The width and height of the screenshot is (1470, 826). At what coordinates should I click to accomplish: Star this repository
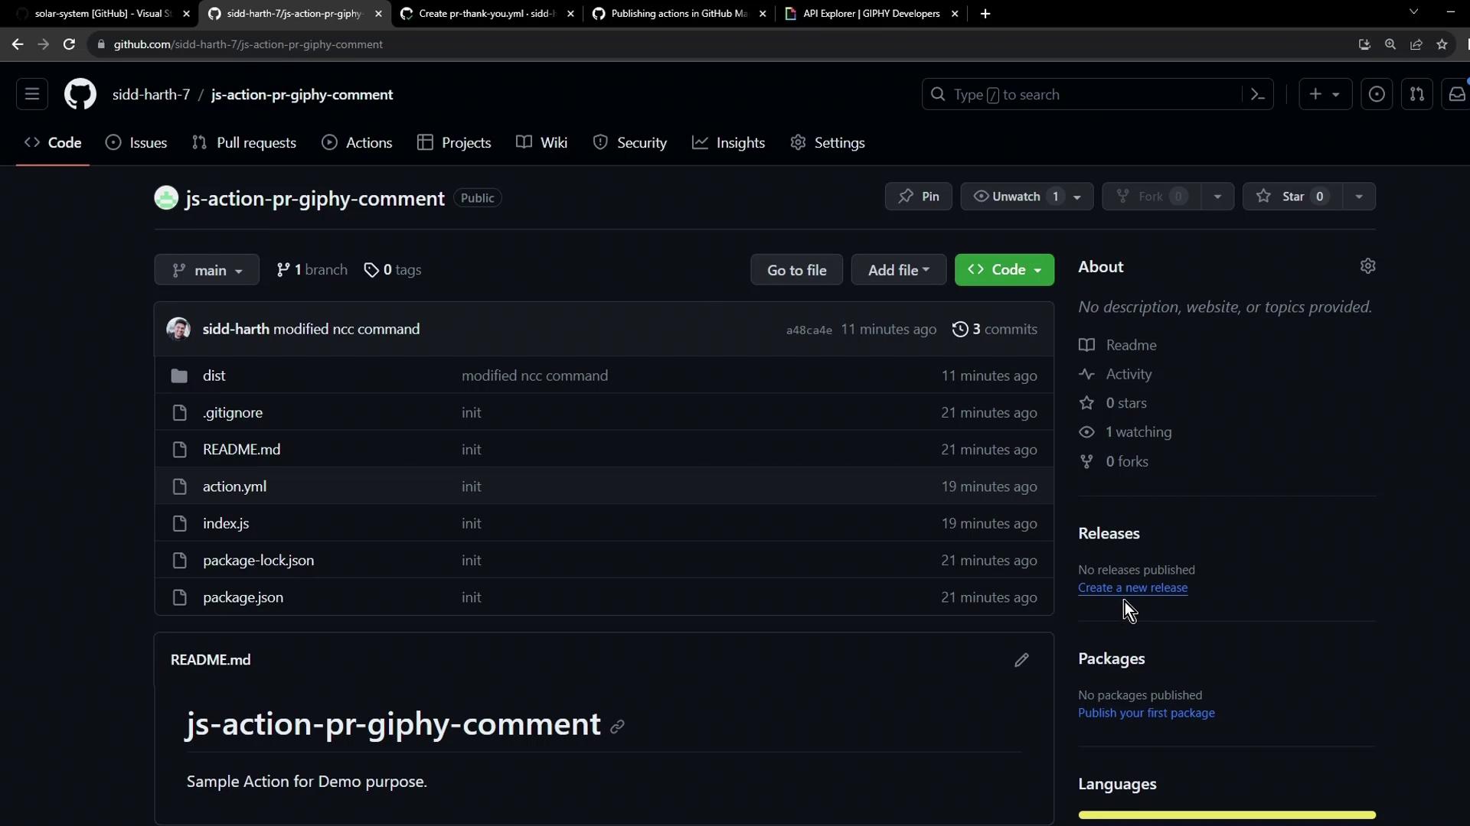click(x=1292, y=197)
